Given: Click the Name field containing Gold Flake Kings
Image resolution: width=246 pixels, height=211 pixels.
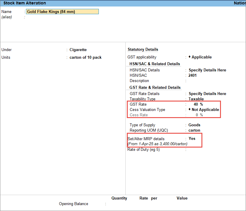Looking at the screenshot, I should (x=62, y=12).
